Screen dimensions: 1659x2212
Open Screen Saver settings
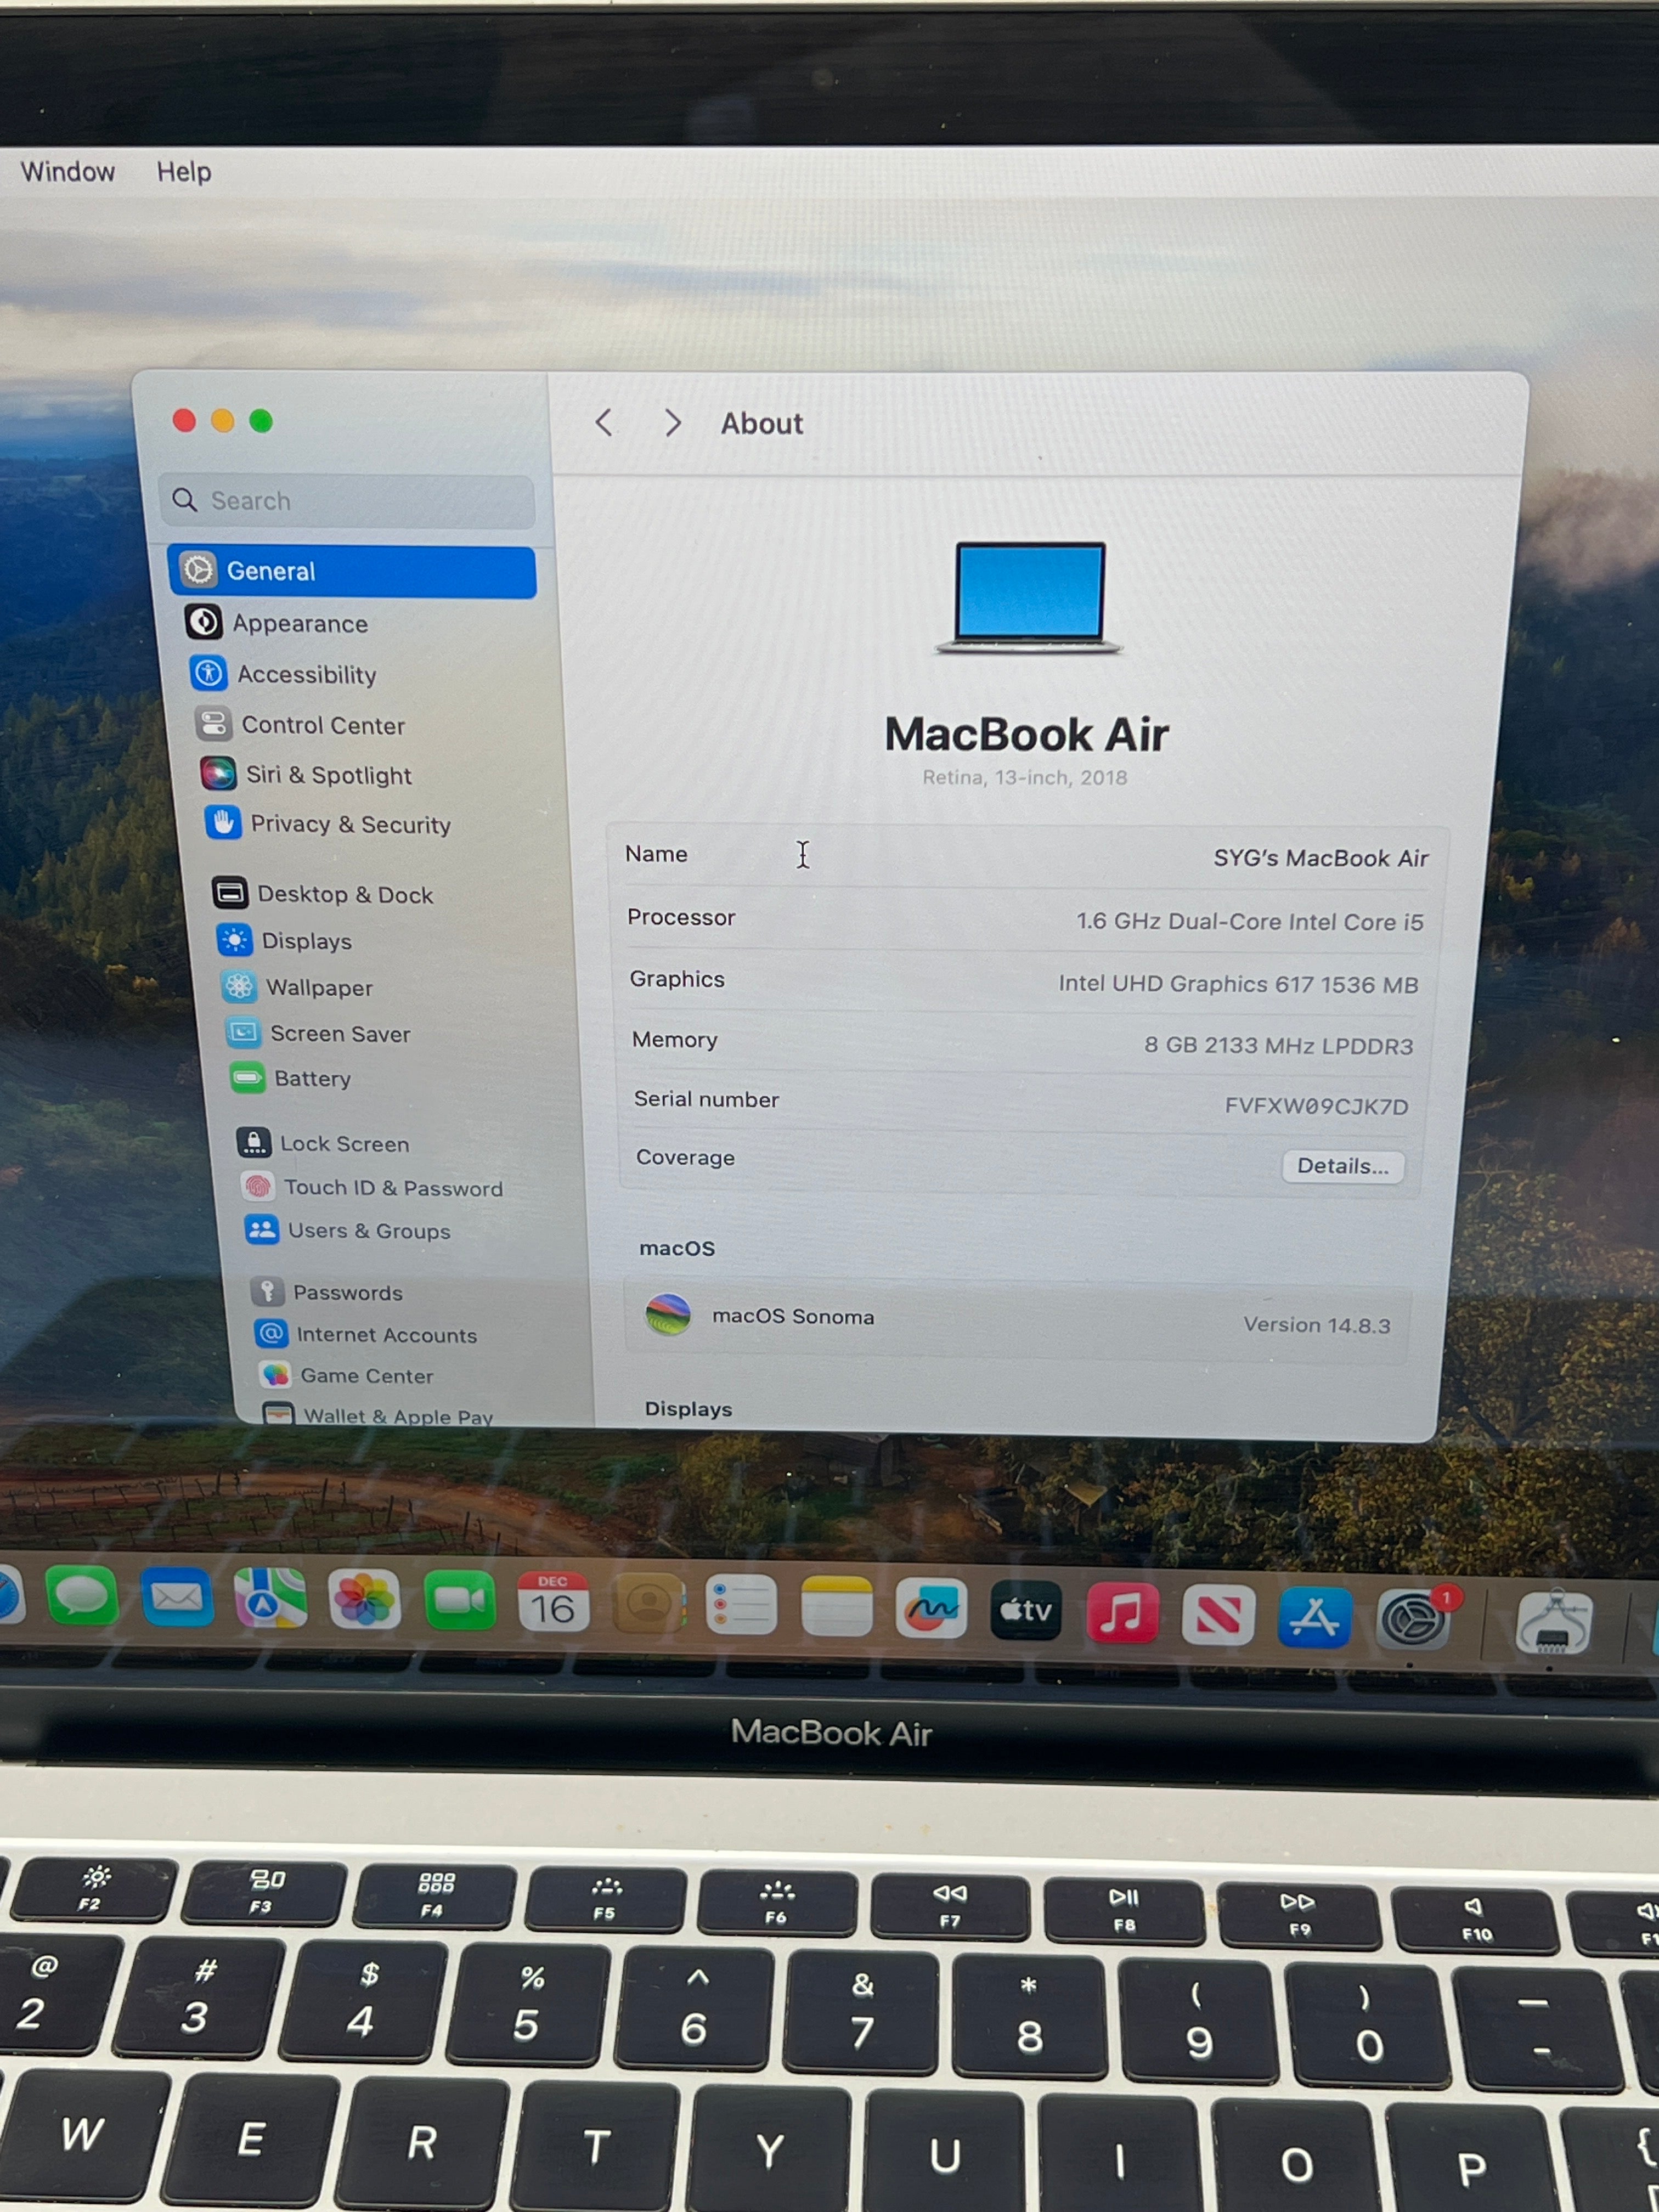pyautogui.click(x=319, y=1033)
